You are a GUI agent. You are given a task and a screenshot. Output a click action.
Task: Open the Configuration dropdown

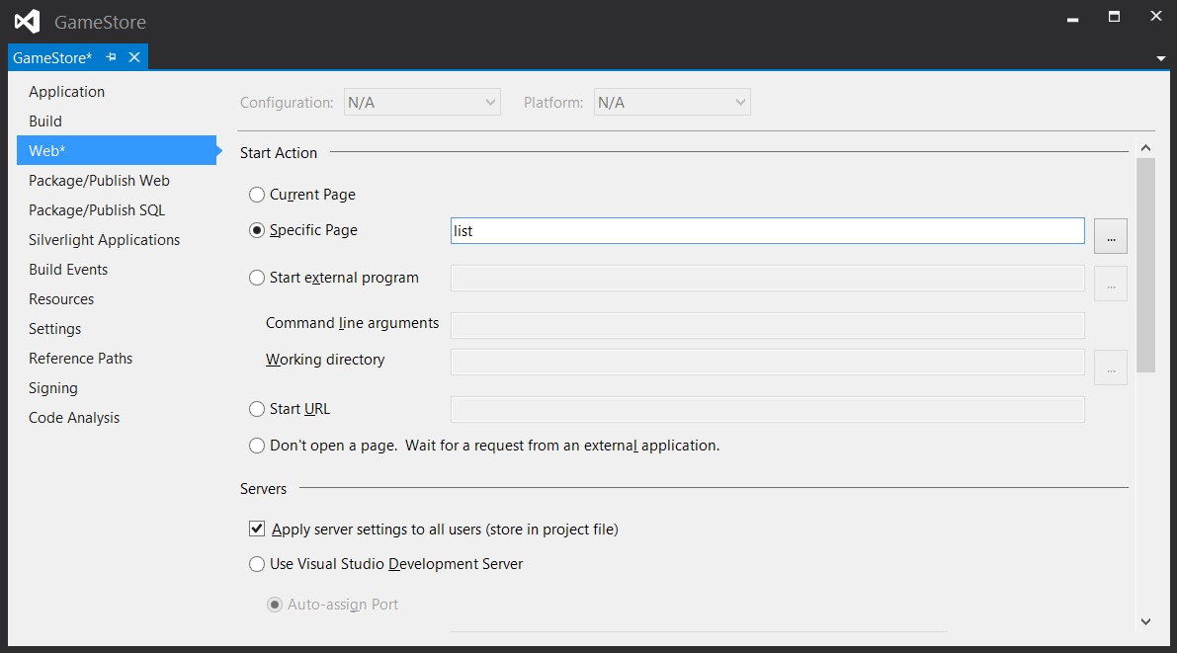tap(422, 102)
